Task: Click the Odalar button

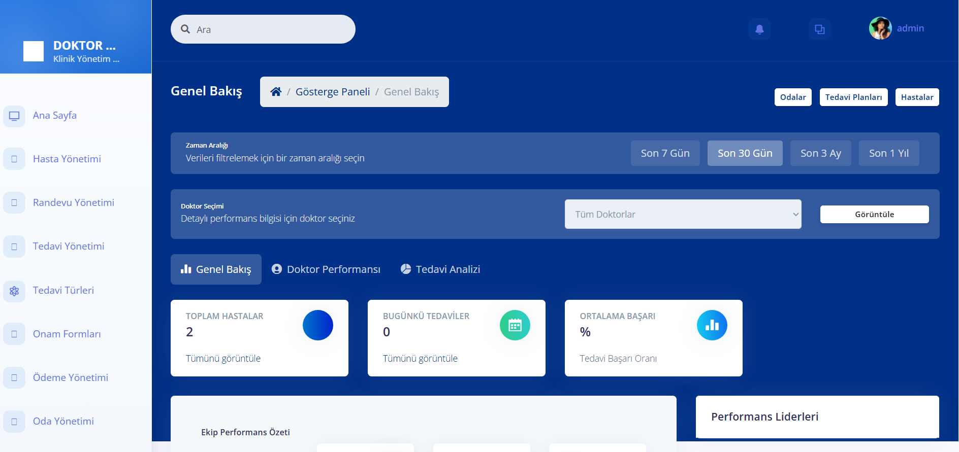Action: [x=793, y=97]
